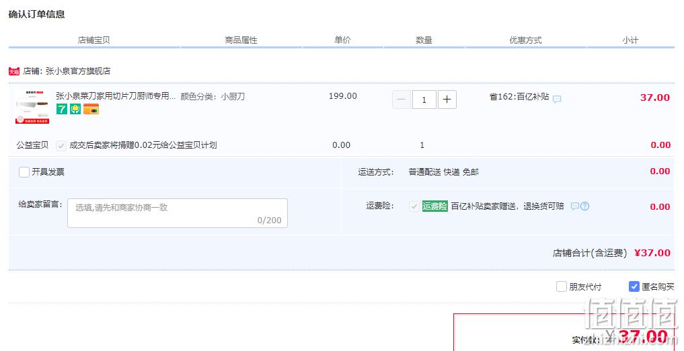The image size is (684, 351).
Task: Click the green 7-day return badge icon
Action: [62, 109]
